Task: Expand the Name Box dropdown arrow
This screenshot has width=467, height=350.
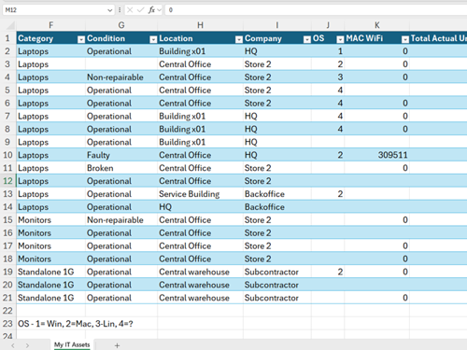Action: [109, 10]
